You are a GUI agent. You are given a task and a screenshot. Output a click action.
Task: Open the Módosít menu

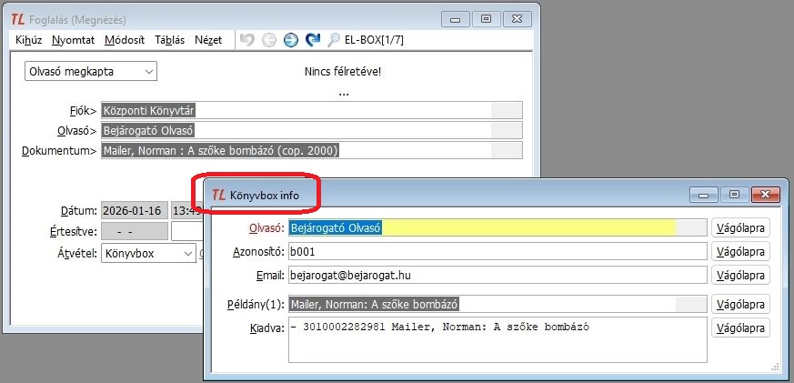click(125, 40)
